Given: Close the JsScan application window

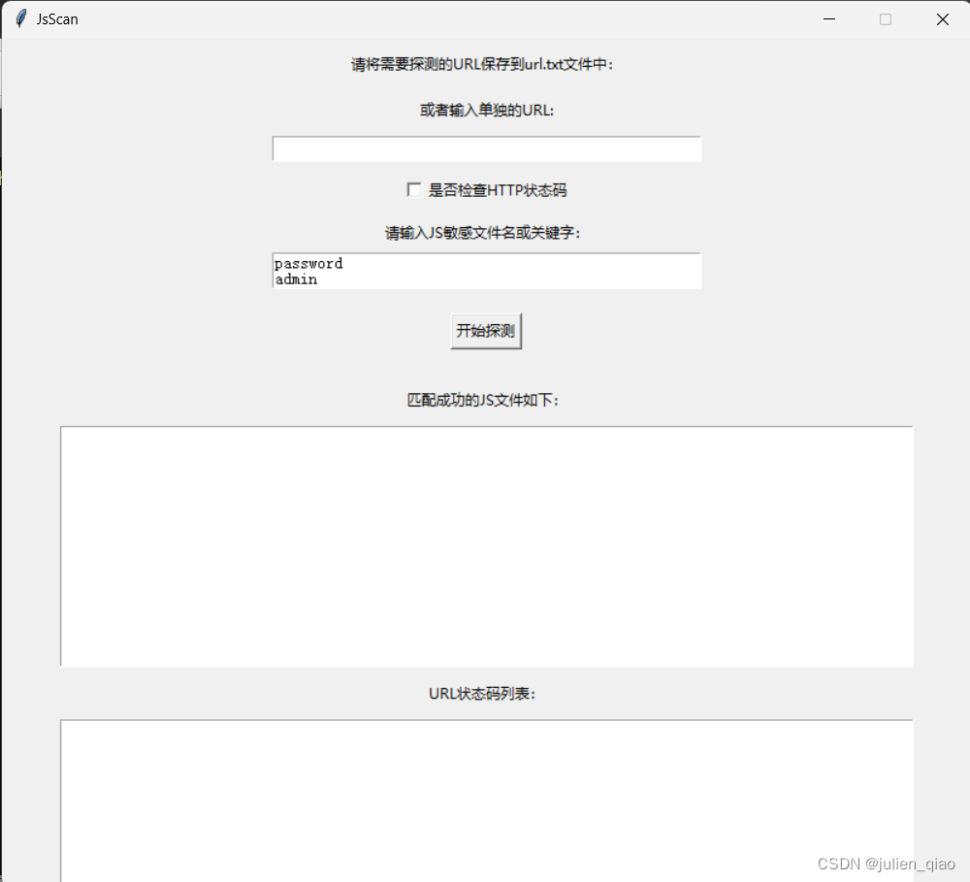Looking at the screenshot, I should point(942,18).
